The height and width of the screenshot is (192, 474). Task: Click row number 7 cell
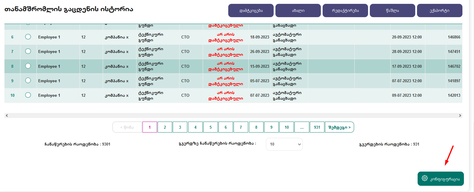coord(12,51)
